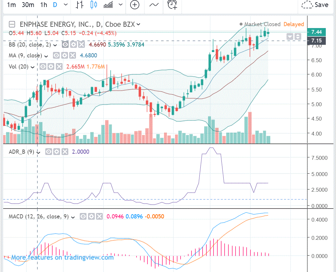Remove the MACD indicator with X icon

tap(99, 216)
